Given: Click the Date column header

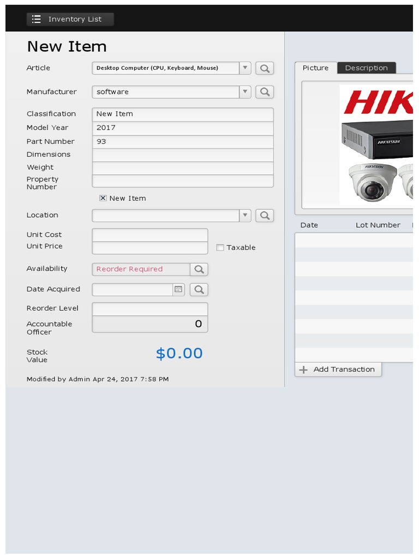Looking at the screenshot, I should [309, 225].
